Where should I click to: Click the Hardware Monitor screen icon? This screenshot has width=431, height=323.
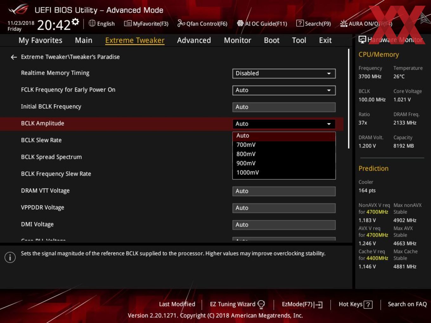coord(362,40)
